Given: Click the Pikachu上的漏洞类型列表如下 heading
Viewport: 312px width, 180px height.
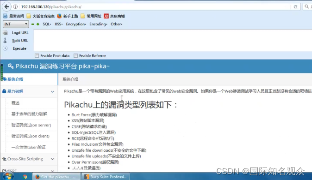Looking at the screenshot, I should click(120, 105).
